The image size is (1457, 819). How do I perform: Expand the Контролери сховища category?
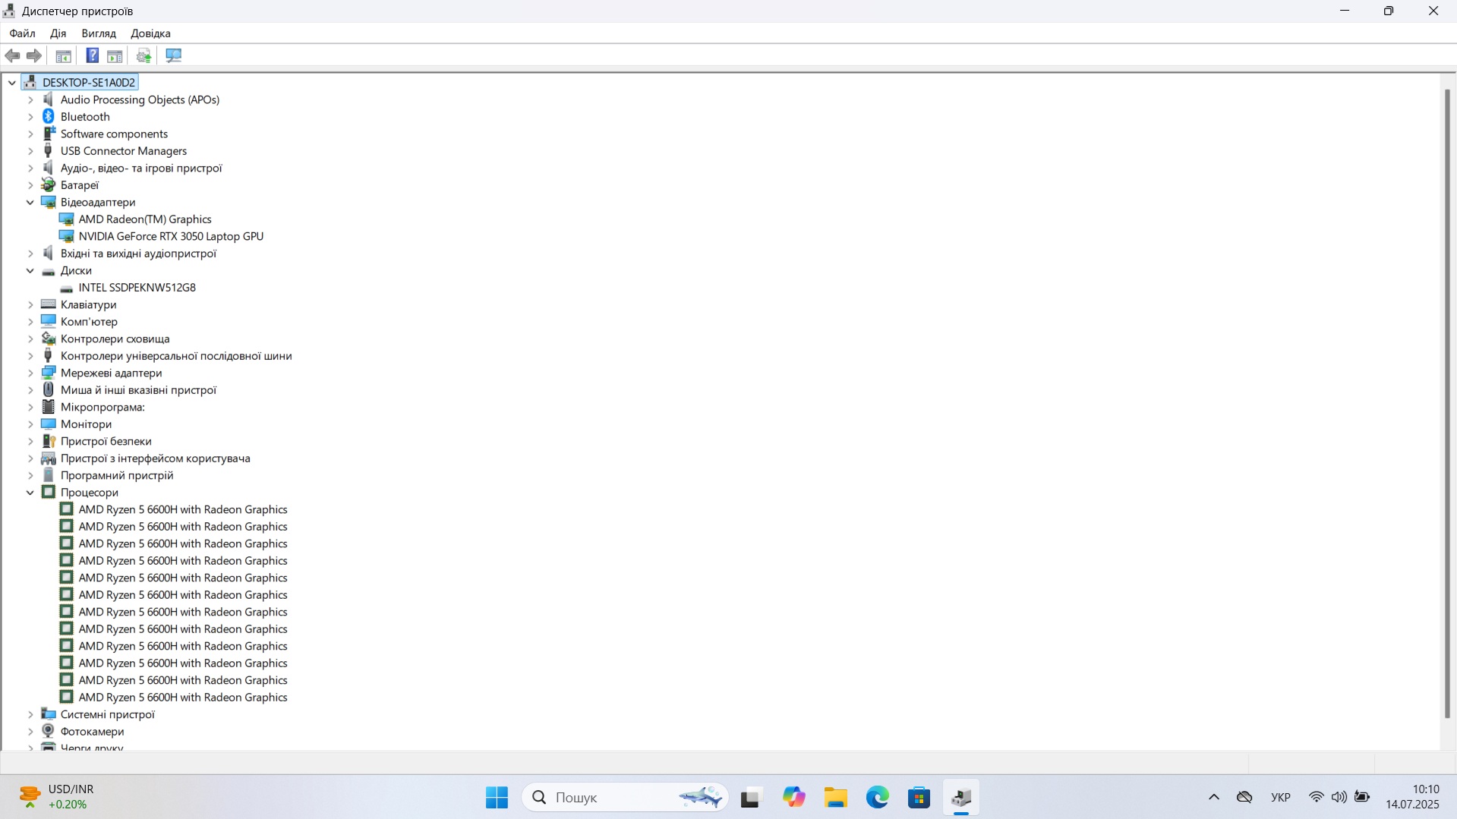[x=30, y=339]
